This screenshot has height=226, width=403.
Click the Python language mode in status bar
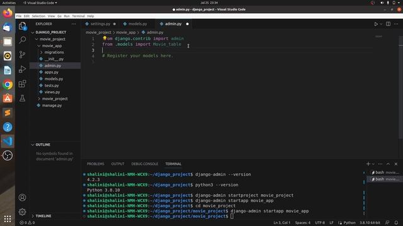click(349, 223)
